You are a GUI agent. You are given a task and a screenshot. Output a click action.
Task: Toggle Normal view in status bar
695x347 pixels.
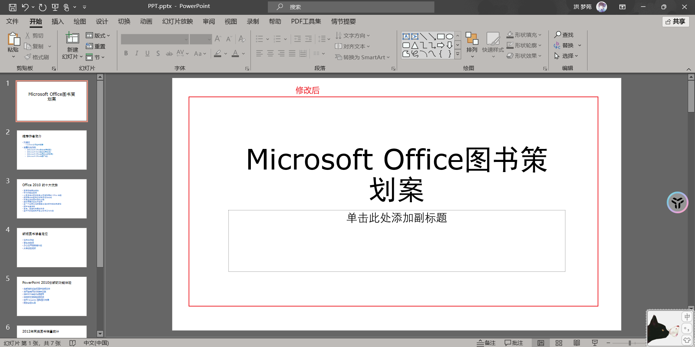[x=541, y=343]
